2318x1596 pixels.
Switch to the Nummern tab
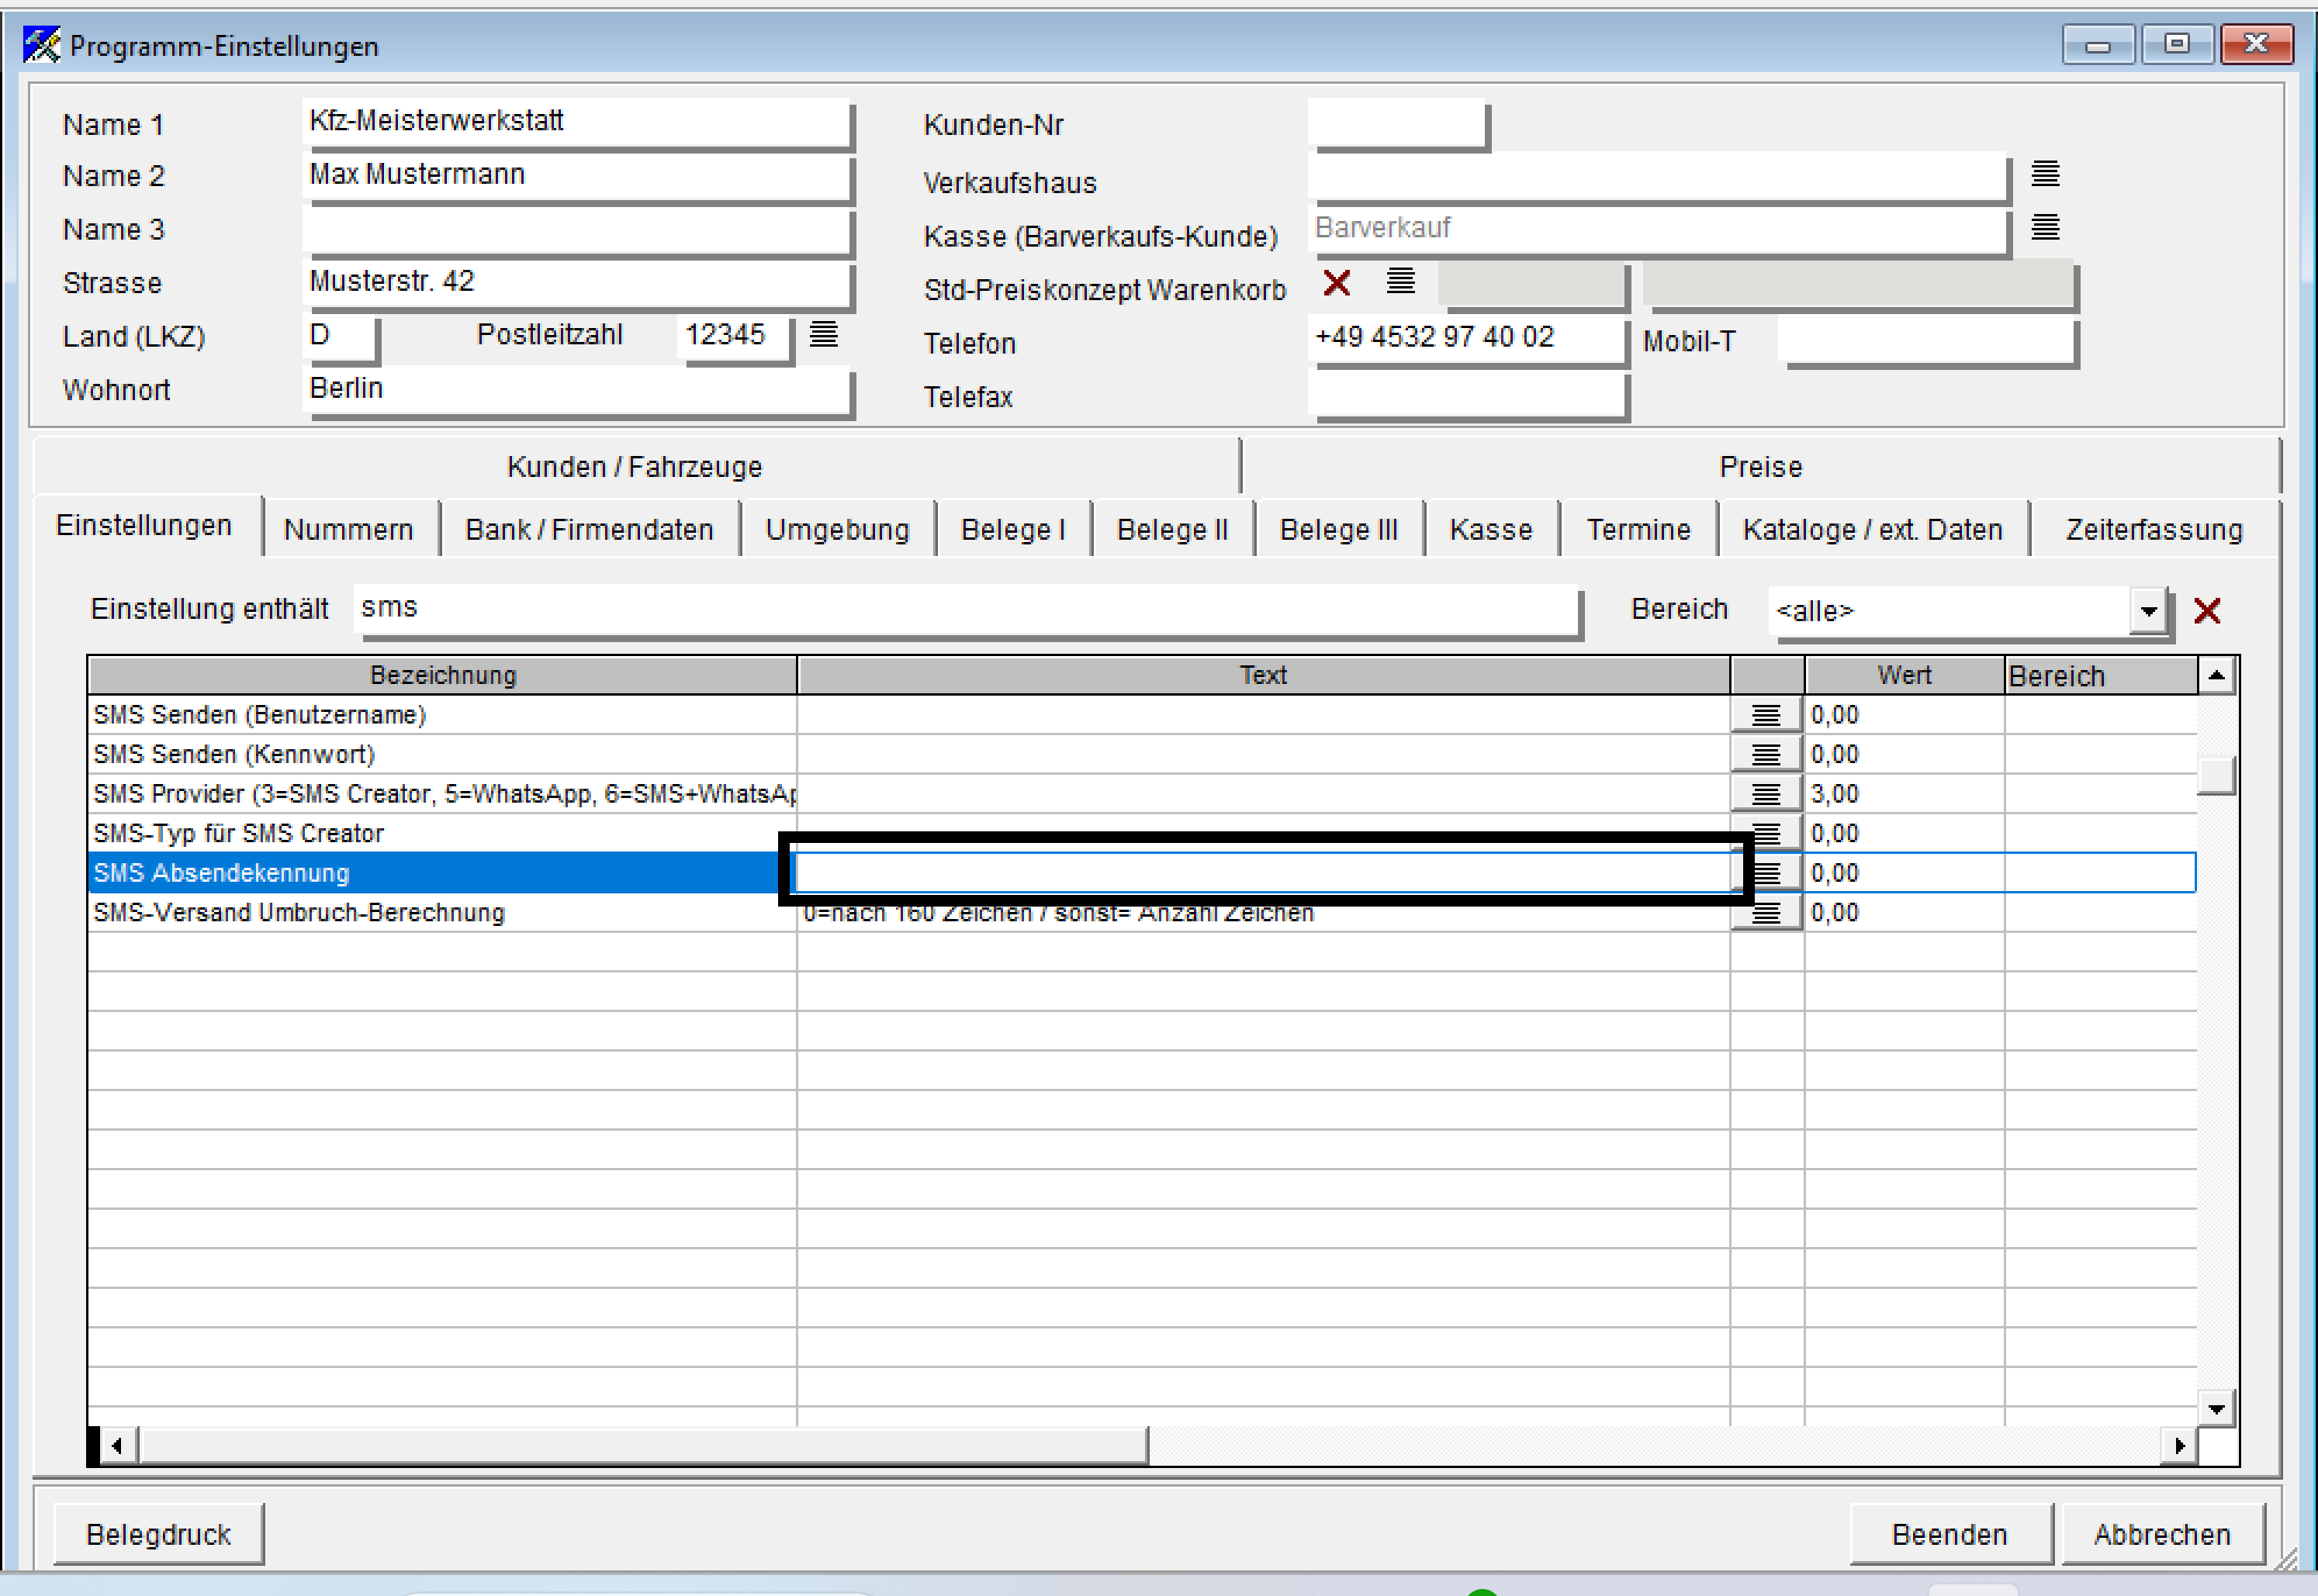coord(348,529)
